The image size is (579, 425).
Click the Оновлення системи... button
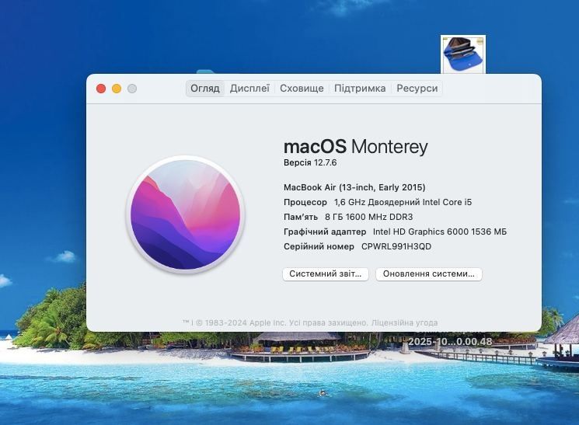point(429,274)
